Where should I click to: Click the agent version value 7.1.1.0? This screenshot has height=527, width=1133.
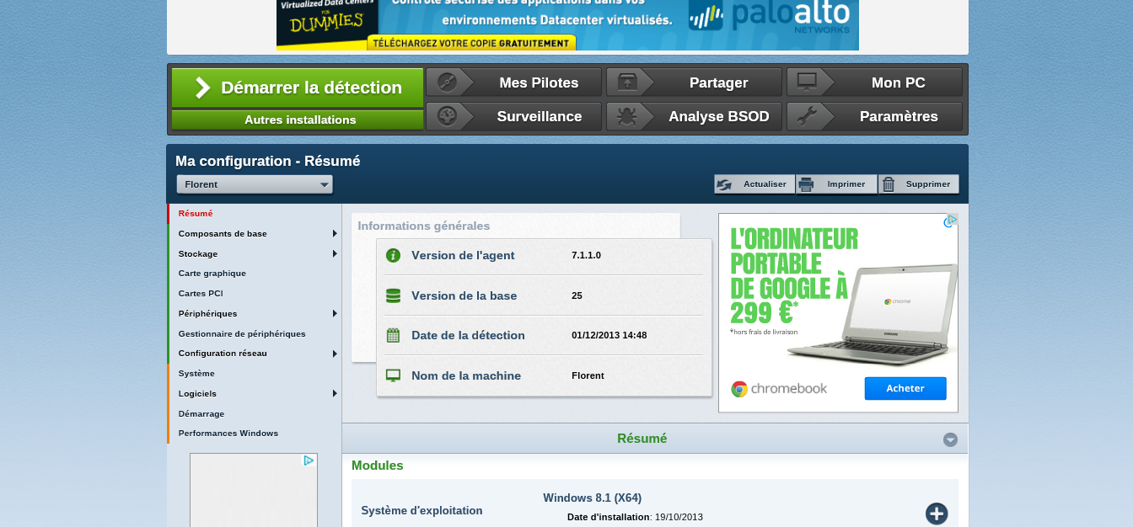[586, 255]
